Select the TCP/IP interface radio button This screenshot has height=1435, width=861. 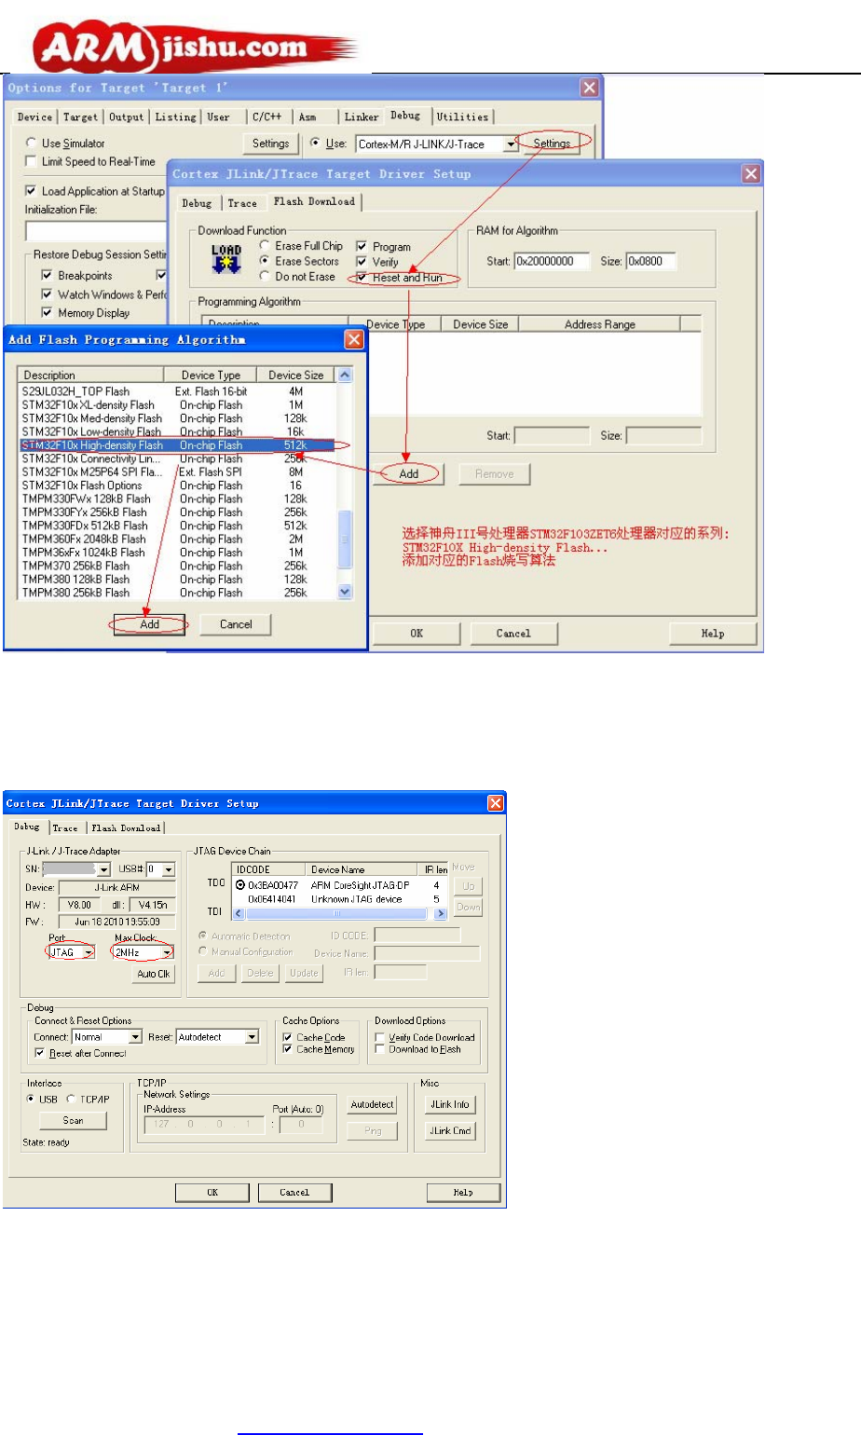click(x=71, y=1100)
